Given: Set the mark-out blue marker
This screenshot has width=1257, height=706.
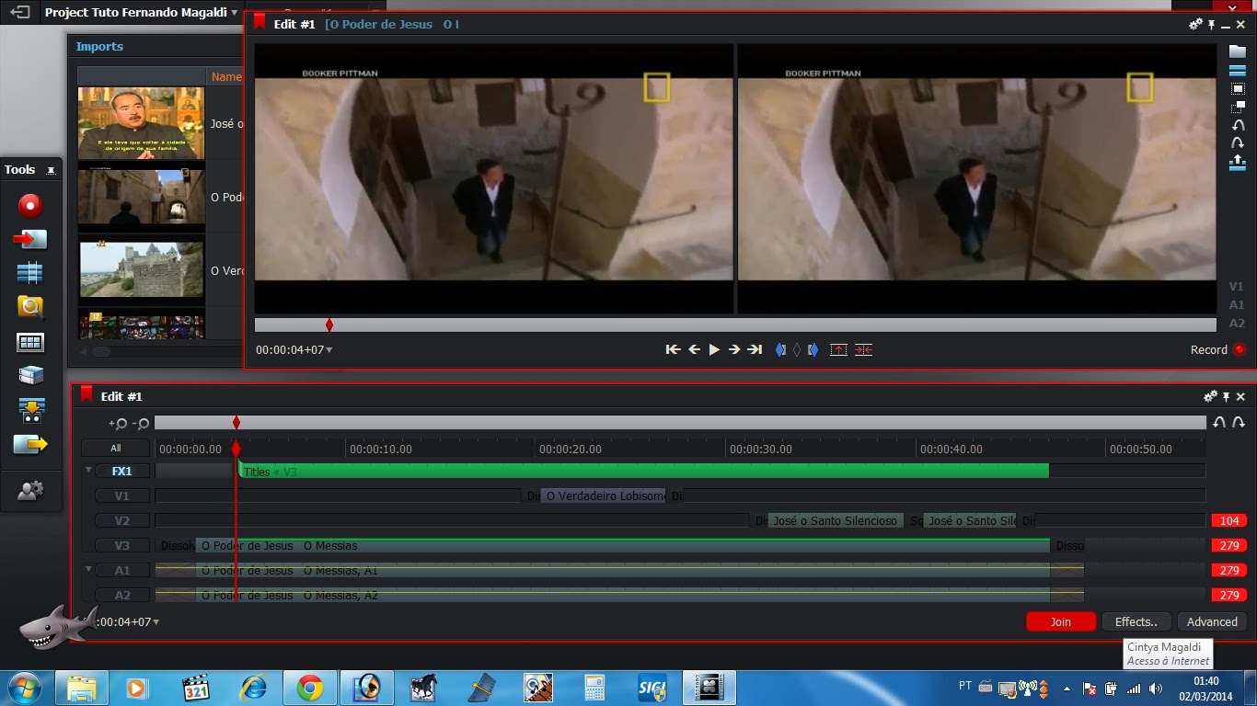Looking at the screenshot, I should tap(813, 349).
